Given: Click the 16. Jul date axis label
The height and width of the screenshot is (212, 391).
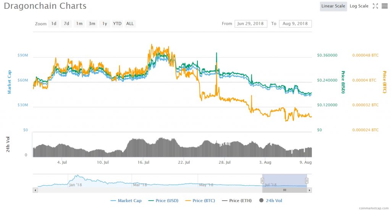Looking at the screenshot, I should click(x=144, y=162).
